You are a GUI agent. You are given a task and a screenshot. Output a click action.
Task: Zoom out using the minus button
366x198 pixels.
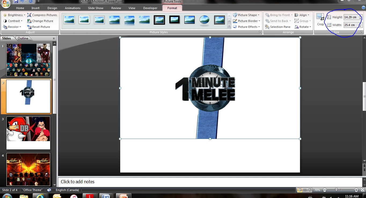pyautogui.click(x=325, y=190)
